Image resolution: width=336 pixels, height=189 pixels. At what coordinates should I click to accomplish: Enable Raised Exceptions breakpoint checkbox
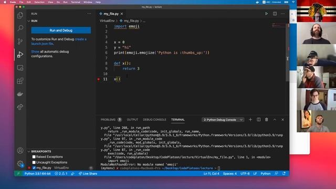[x=34, y=157]
